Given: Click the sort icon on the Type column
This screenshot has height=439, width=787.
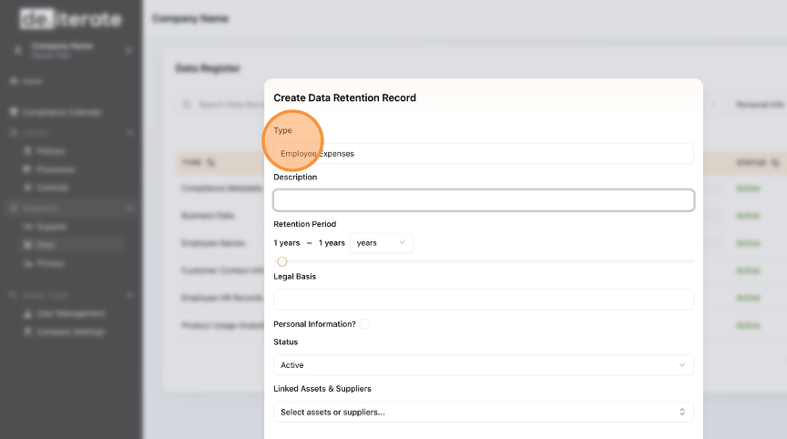Looking at the screenshot, I should tap(212, 162).
